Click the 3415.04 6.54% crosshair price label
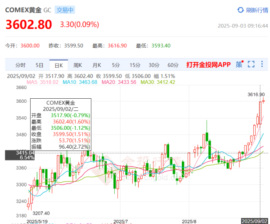This screenshot has width=270, height=224. tap(20, 155)
